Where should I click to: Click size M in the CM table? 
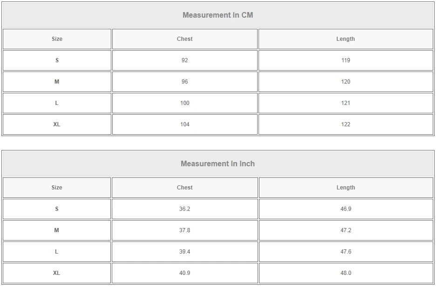pyautogui.click(x=57, y=82)
